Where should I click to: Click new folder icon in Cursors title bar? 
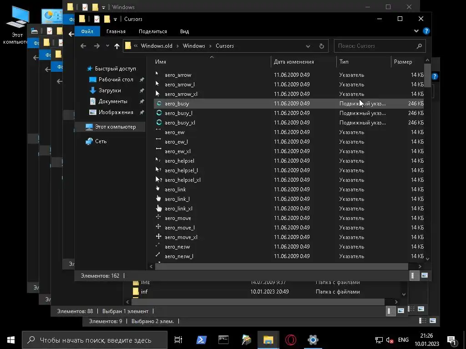tap(106, 19)
